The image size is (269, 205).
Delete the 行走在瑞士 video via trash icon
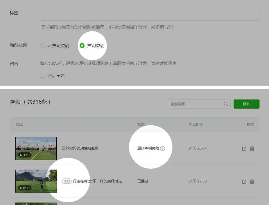tap(252, 181)
